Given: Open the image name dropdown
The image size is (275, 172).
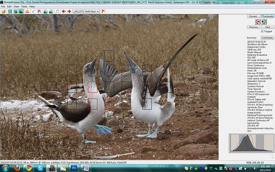Looking at the screenshot, I should click(86, 11).
